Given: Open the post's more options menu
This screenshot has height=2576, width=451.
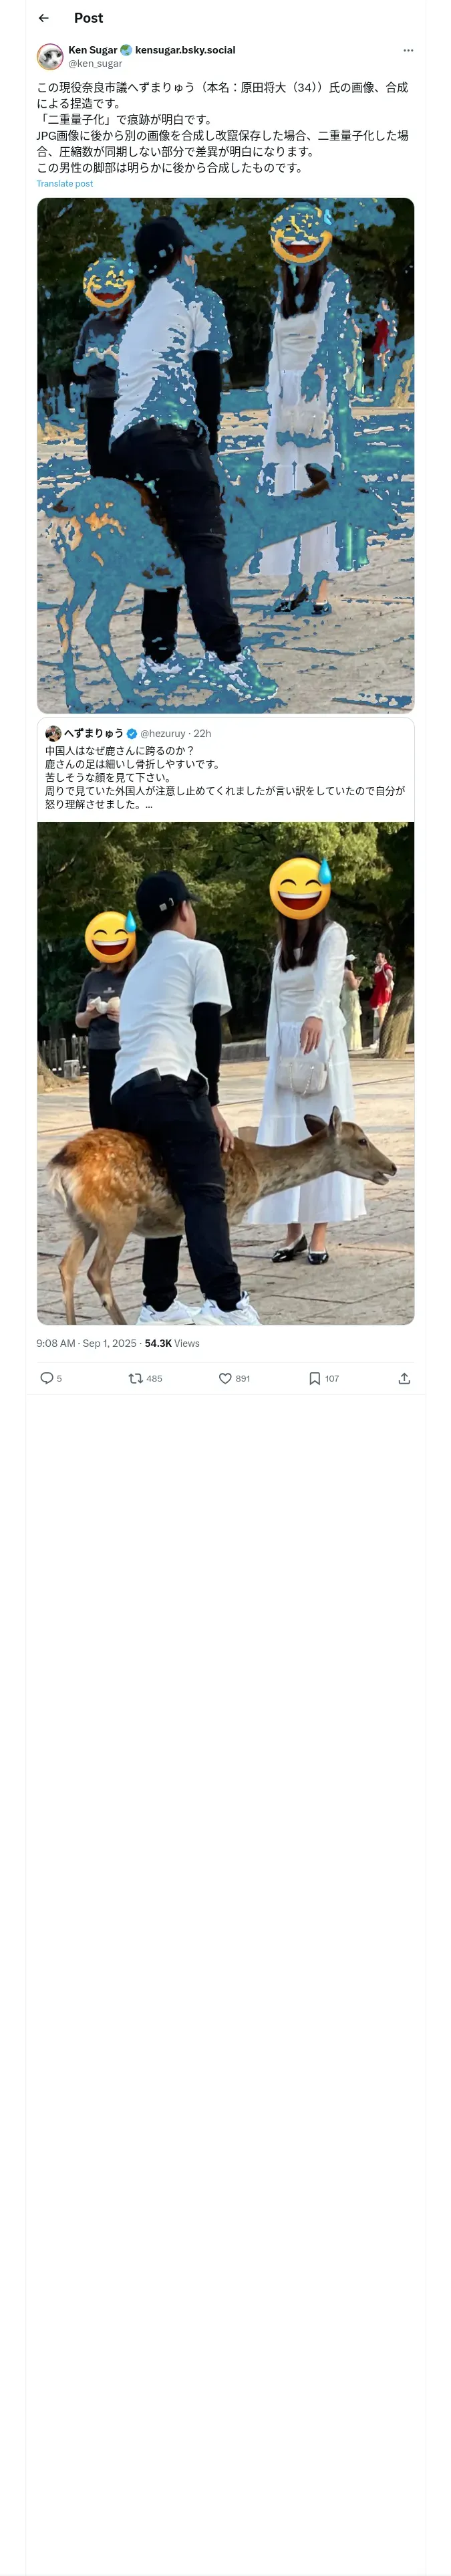Looking at the screenshot, I should [x=407, y=50].
